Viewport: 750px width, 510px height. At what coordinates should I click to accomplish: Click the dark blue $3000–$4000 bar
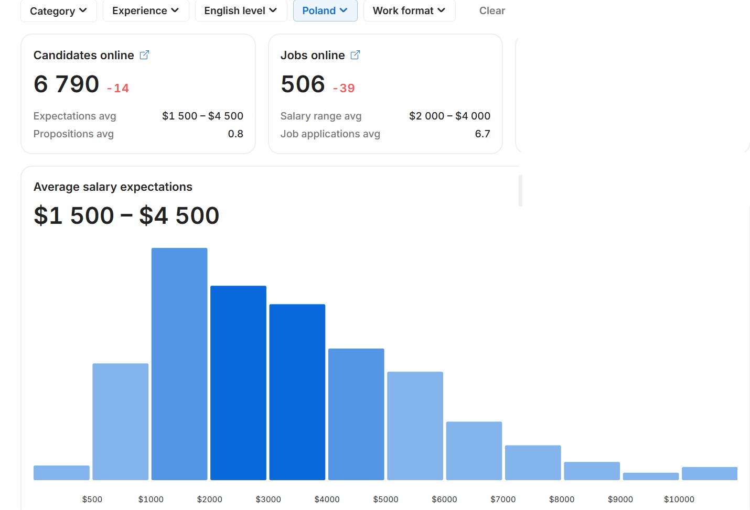click(297, 392)
